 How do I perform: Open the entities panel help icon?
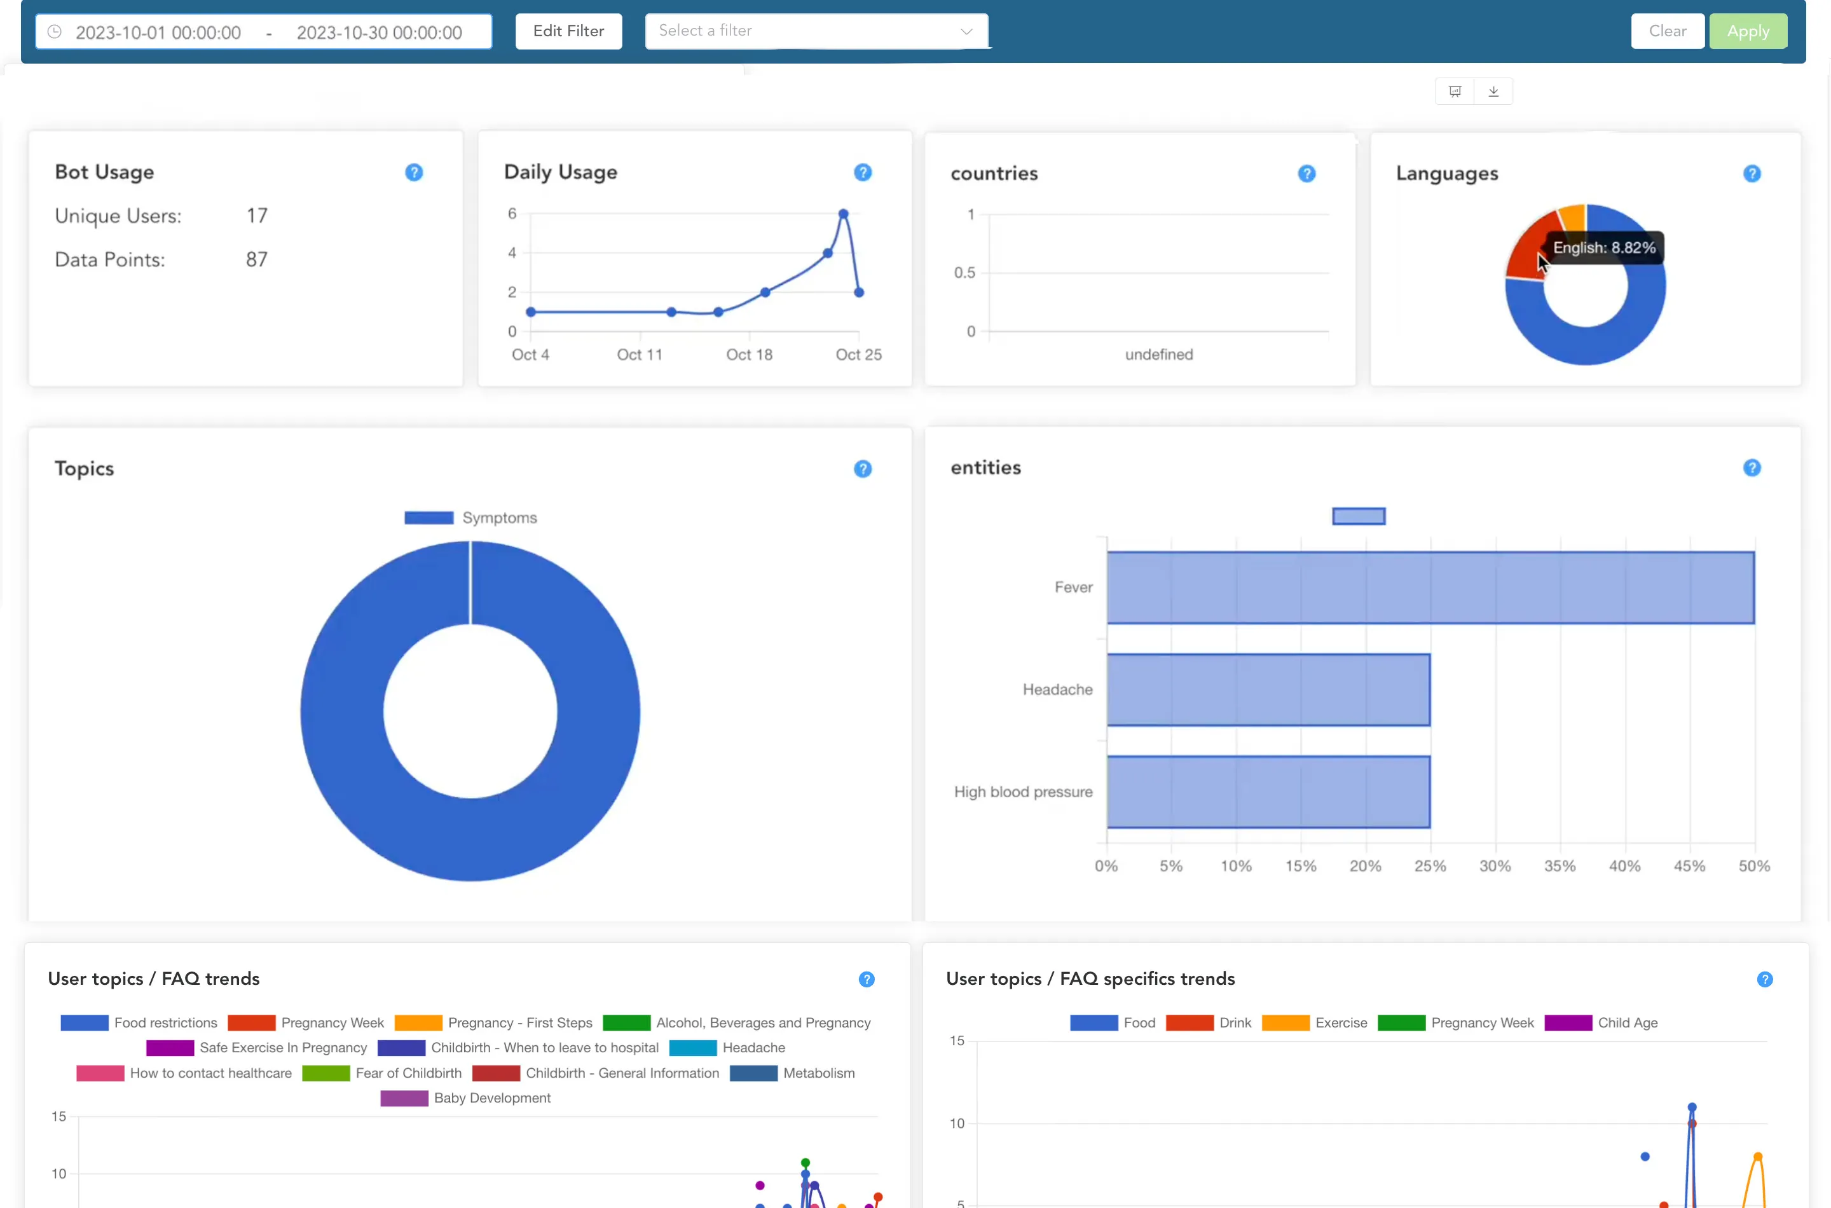click(x=1751, y=469)
